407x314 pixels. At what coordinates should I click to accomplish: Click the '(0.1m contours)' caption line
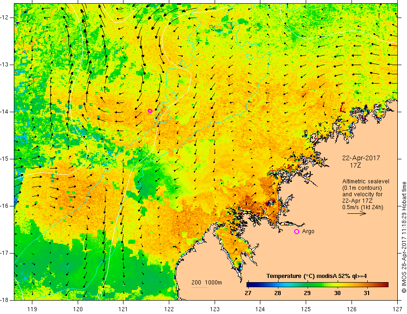(362, 188)
